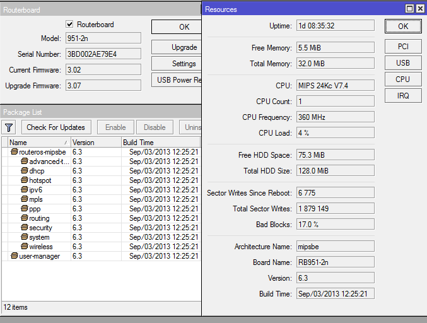Click the CPU Load field

(x=336, y=133)
